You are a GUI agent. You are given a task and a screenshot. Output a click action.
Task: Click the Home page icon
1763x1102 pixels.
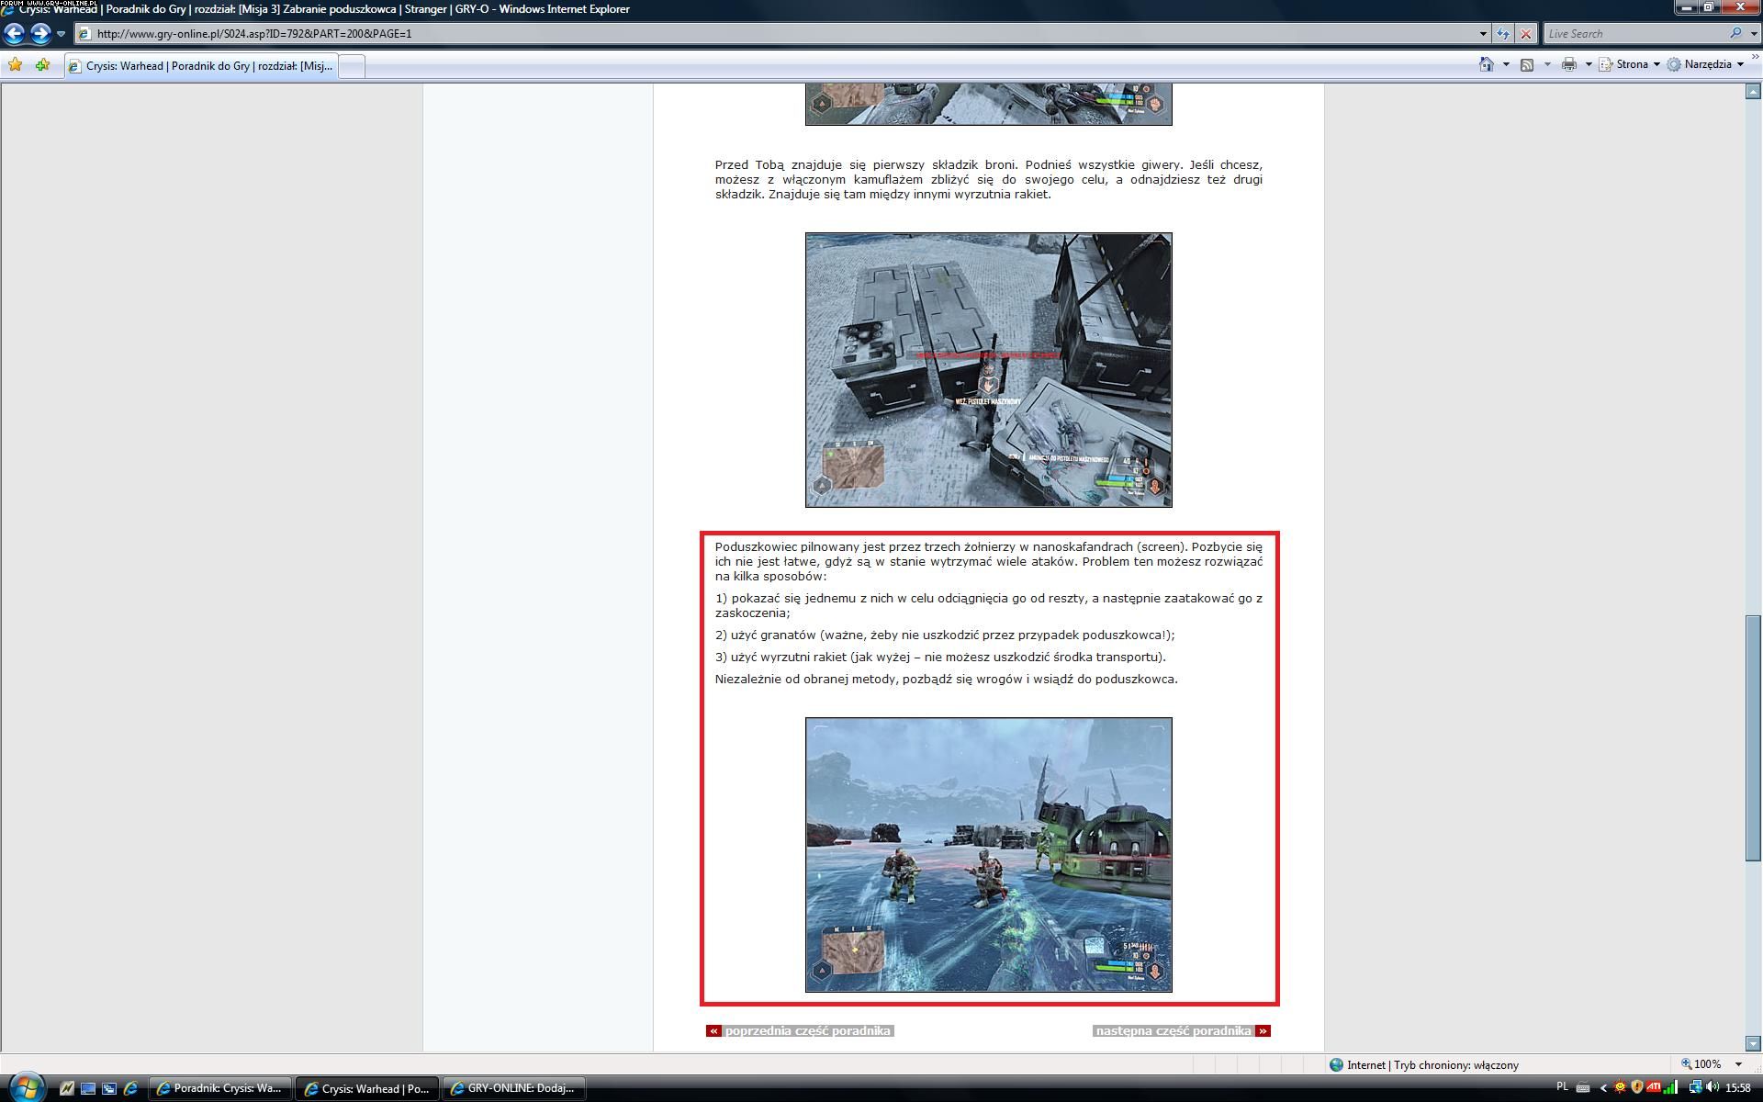(x=1486, y=64)
